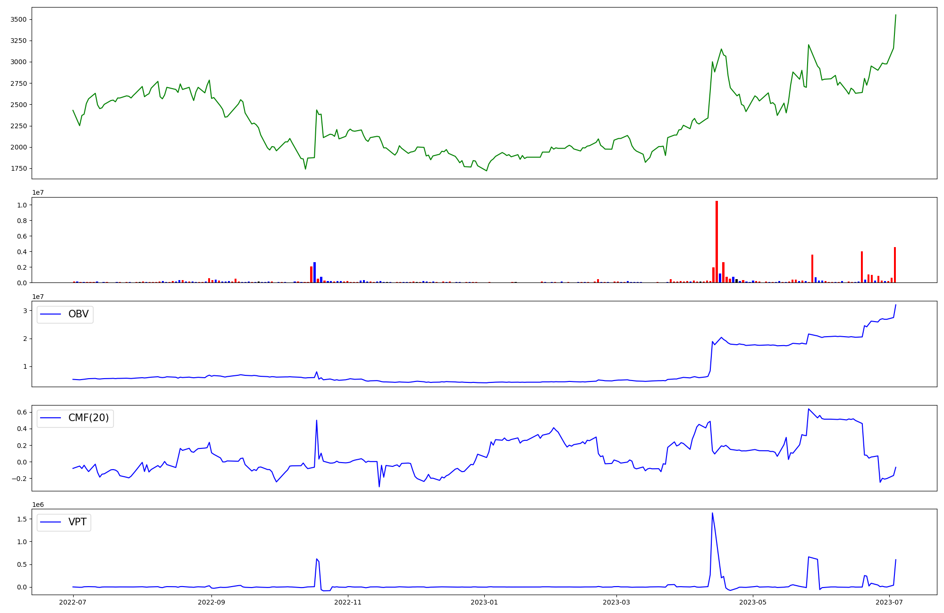
Task: Click the tall blue volume bar near 2022-10
Action: click(315, 273)
